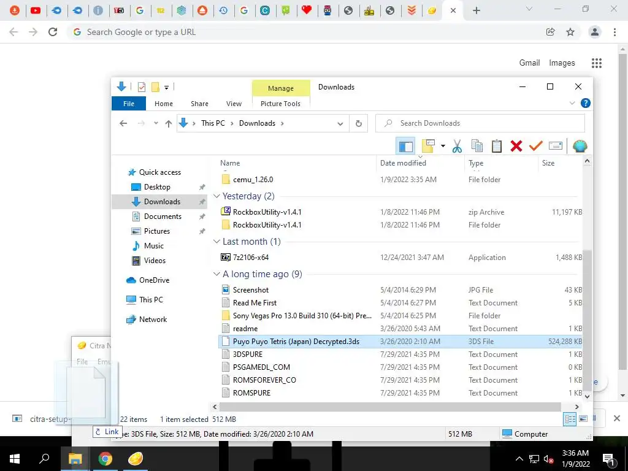Open recent locations dropdown in Explorer
The height and width of the screenshot is (471, 628).
click(156, 123)
